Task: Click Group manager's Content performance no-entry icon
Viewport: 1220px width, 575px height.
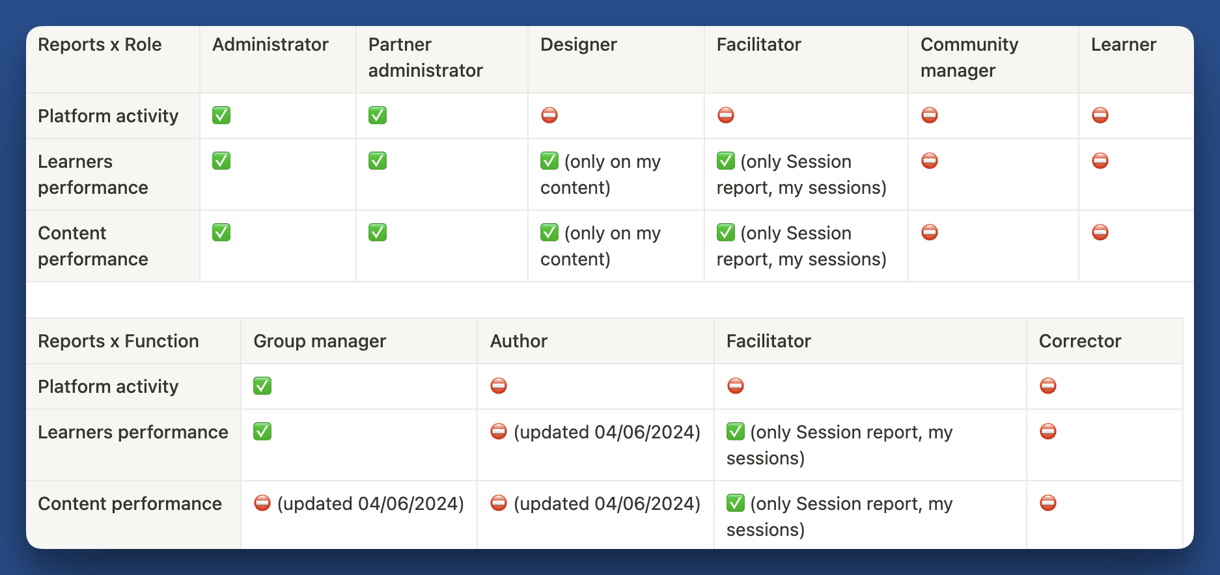Action: [x=262, y=503]
